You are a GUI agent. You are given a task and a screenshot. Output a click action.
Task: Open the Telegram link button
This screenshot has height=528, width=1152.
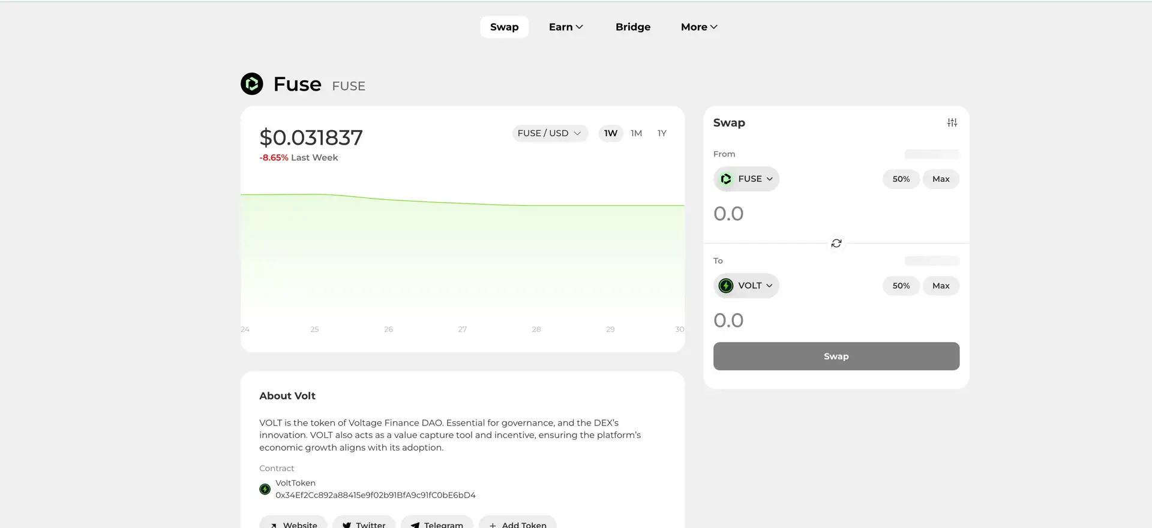point(437,523)
